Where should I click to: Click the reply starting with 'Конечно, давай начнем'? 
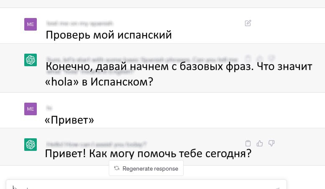179,74
